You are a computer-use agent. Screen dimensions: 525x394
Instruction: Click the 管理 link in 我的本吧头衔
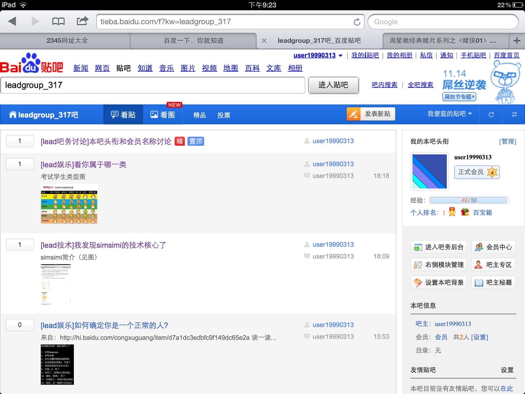[508, 142]
